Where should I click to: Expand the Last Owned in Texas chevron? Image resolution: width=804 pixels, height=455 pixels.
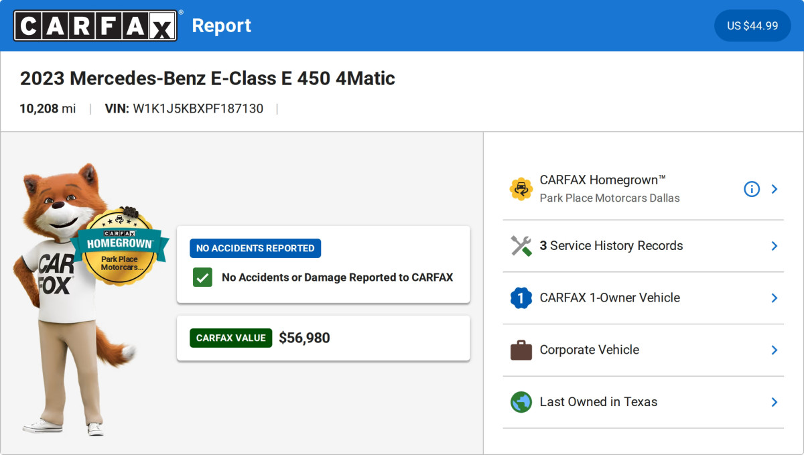(x=775, y=402)
